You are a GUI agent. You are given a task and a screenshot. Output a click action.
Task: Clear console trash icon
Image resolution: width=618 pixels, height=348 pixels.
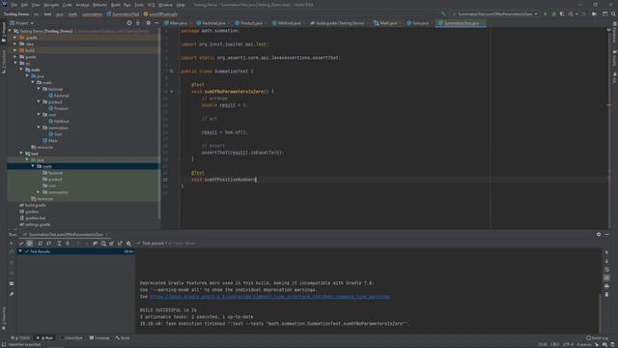(x=606, y=294)
